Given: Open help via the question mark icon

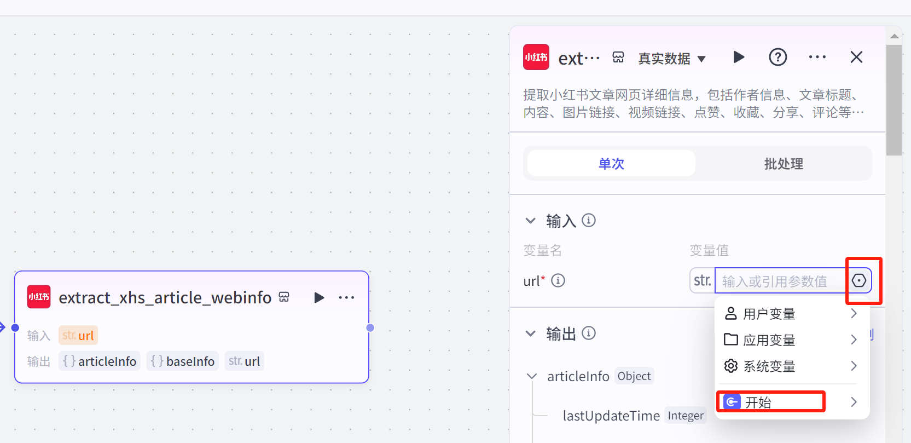Looking at the screenshot, I should click(777, 57).
